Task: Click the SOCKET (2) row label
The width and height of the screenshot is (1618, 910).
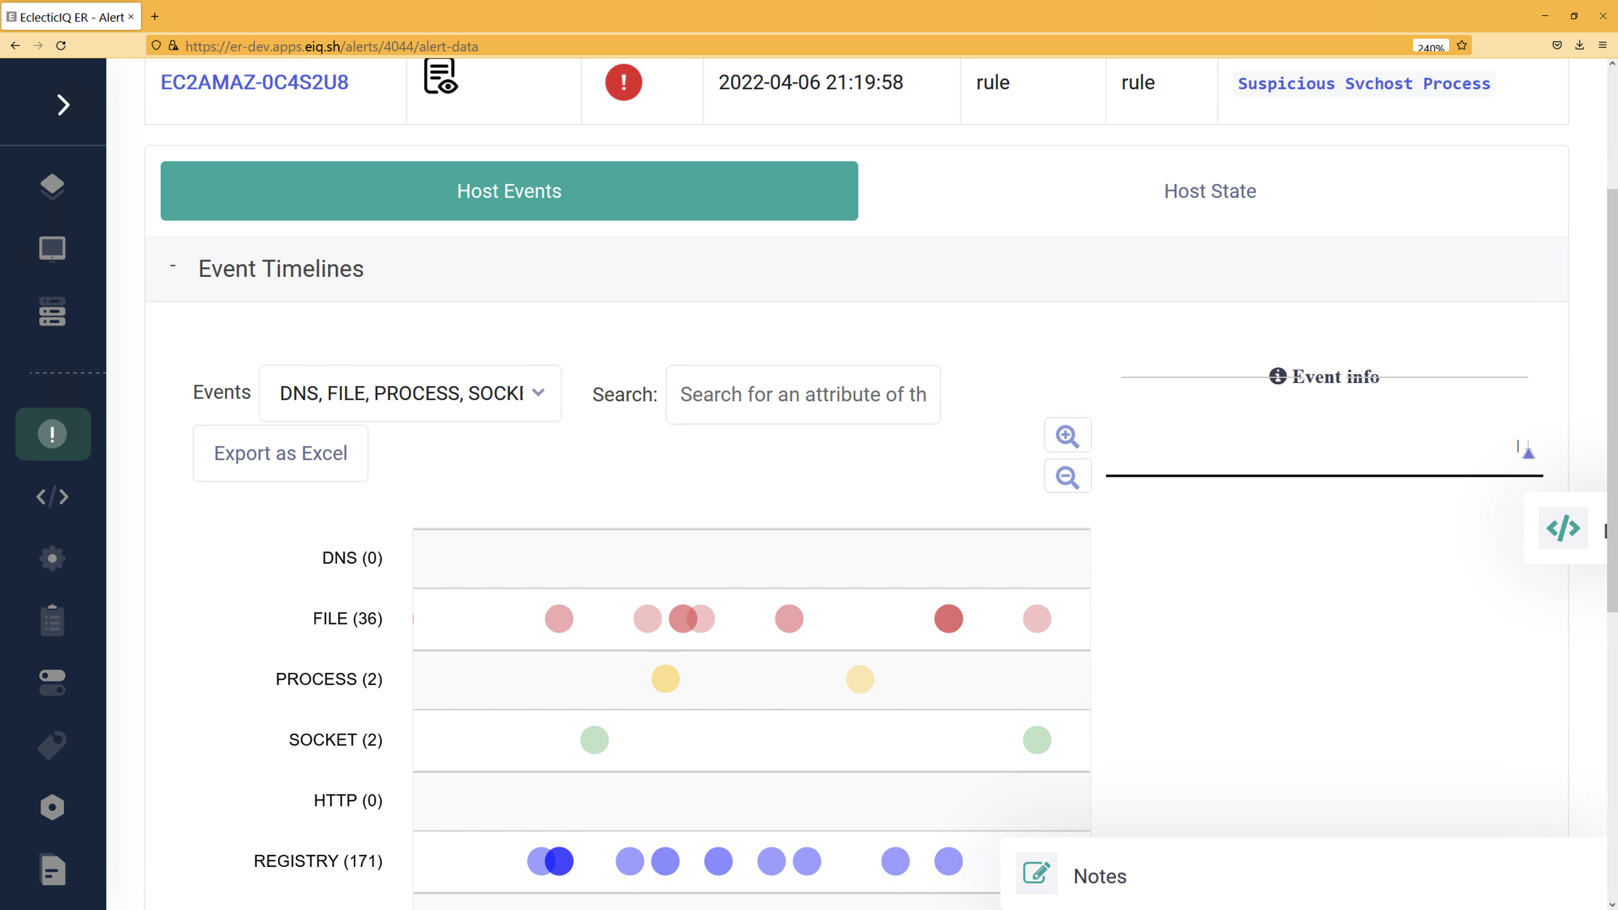Action: click(x=336, y=740)
